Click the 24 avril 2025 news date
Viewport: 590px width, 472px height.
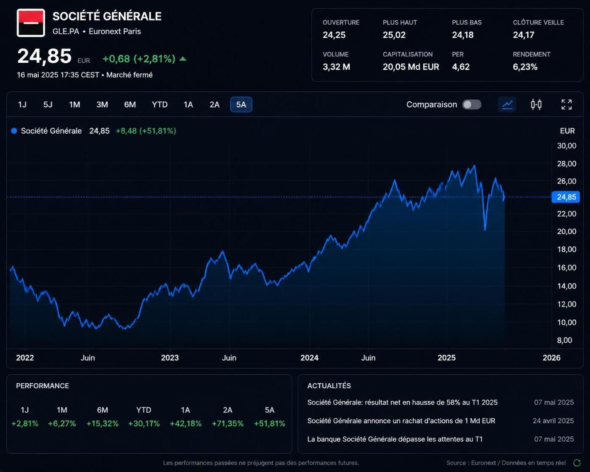[x=553, y=421]
